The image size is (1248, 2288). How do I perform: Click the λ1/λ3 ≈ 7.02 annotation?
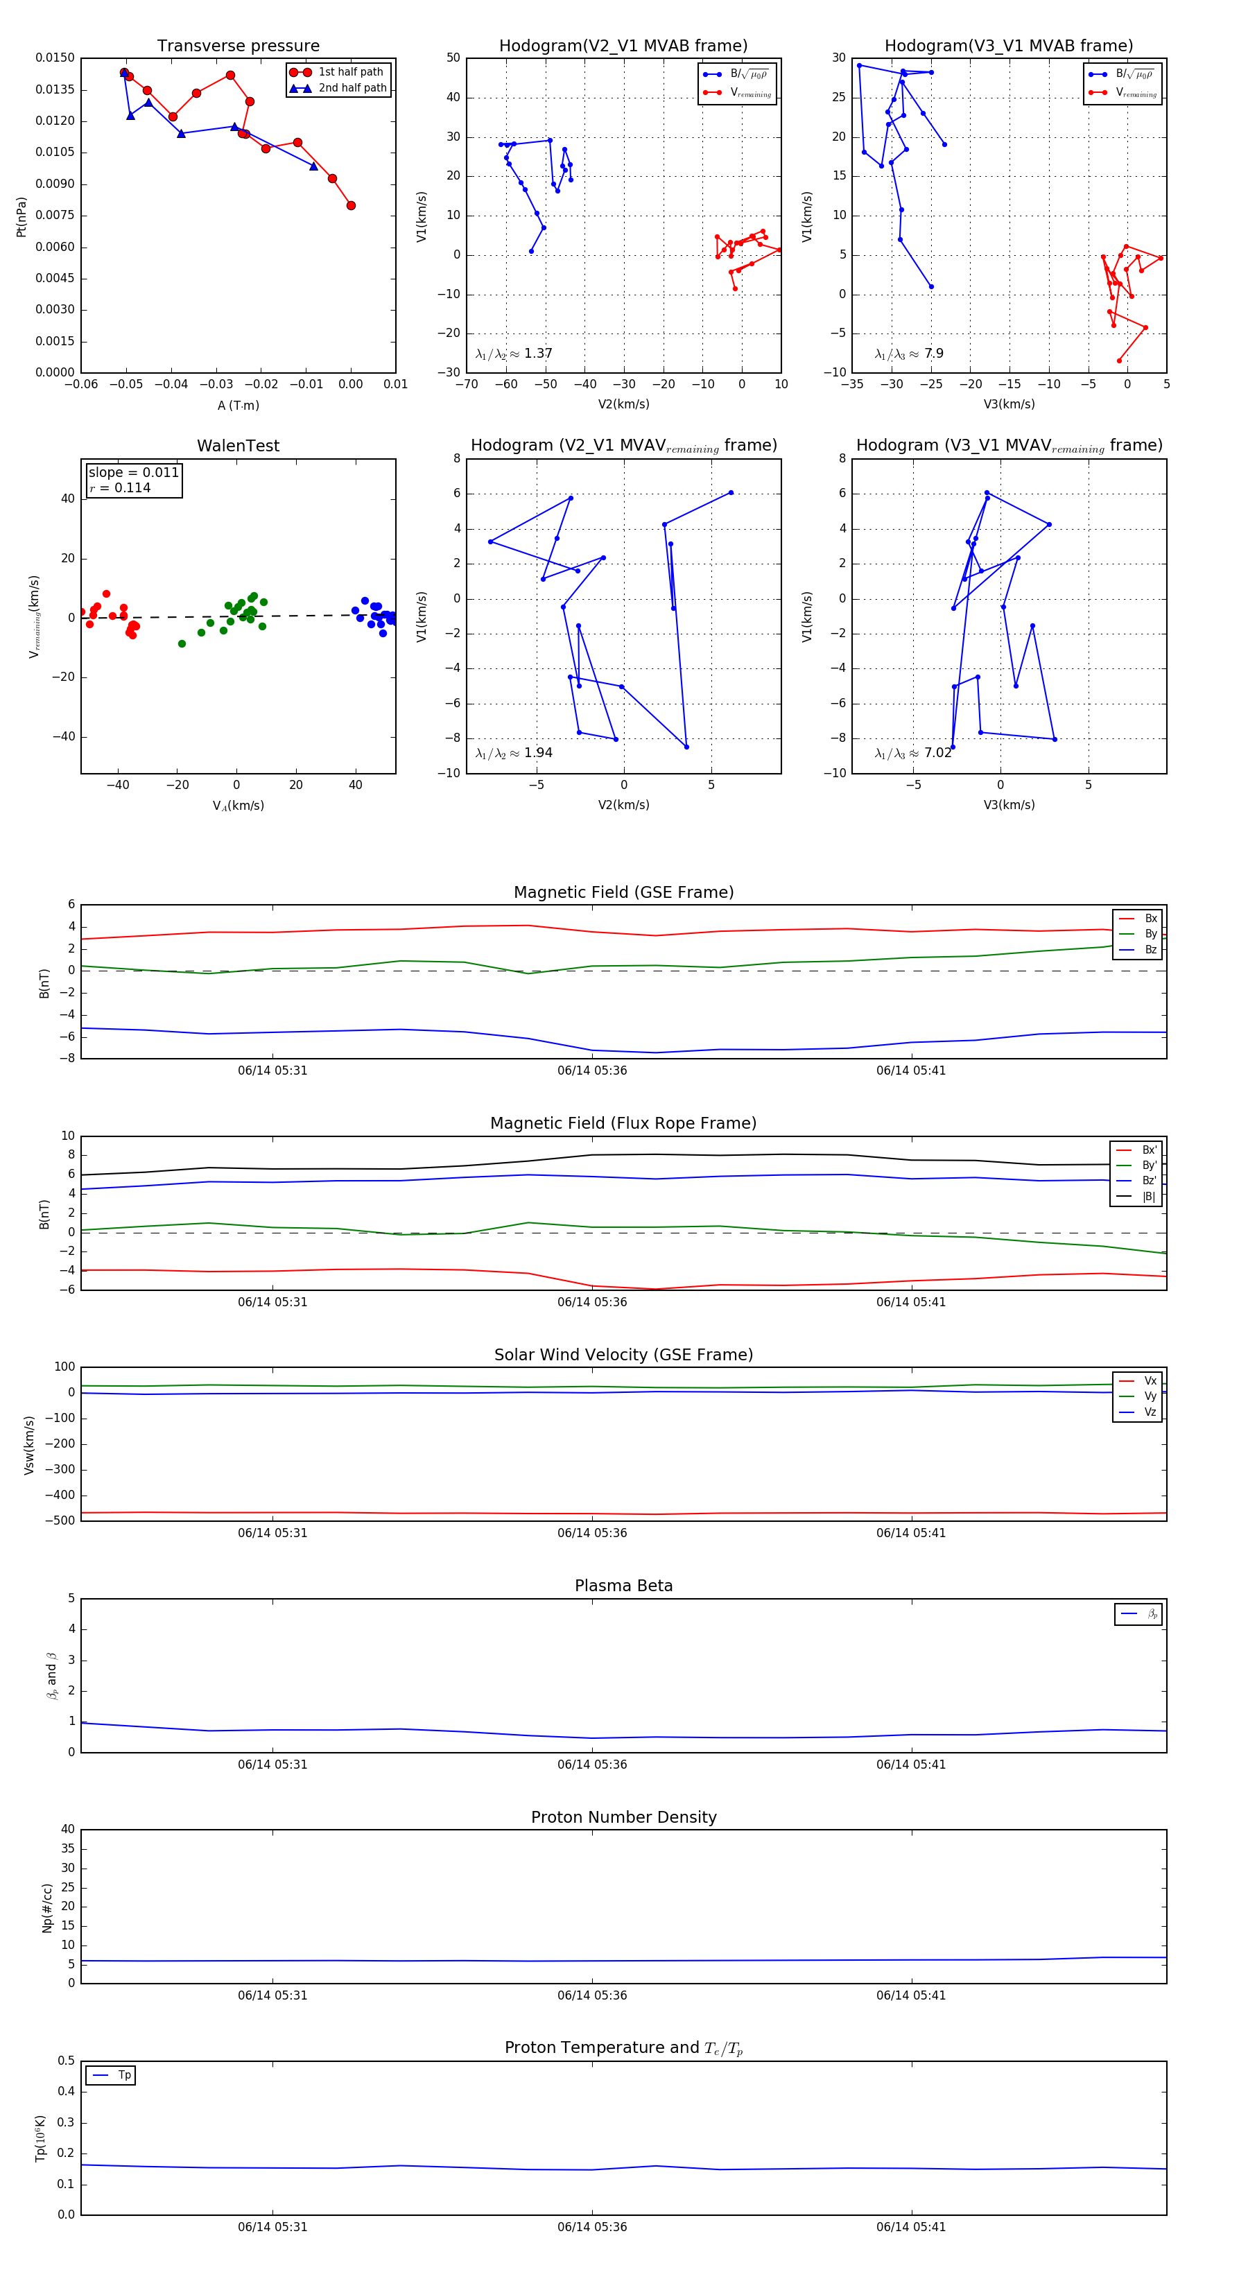point(913,753)
